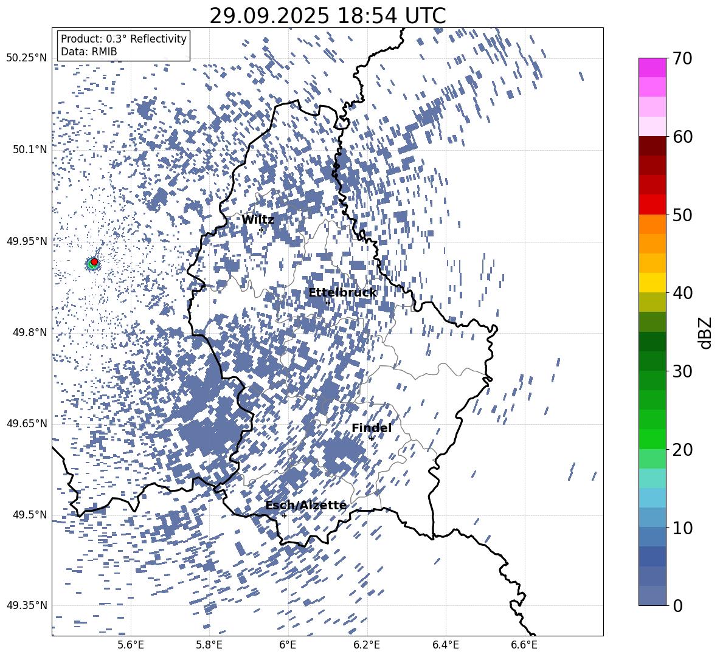This screenshot has width=720, height=657.
Task: Click the Esch/Alzette location cross marker
Action: (x=284, y=515)
